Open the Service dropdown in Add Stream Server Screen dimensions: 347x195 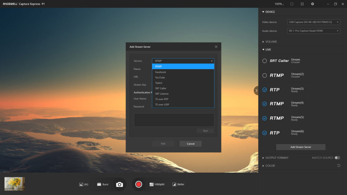183,61
